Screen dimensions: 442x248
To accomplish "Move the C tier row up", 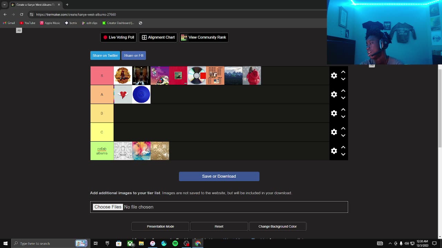I will point(343,128).
